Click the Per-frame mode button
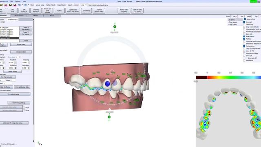 pos(8,77)
